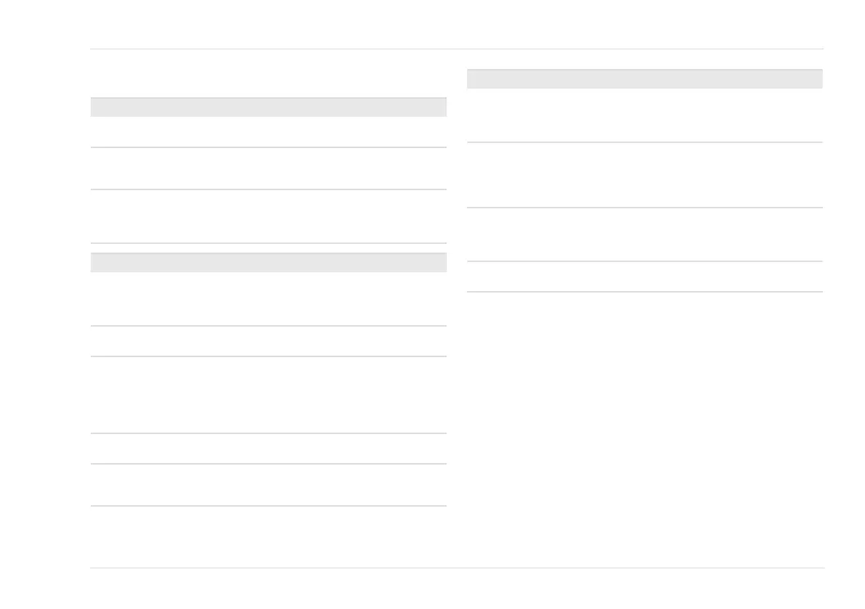Click the thin horizontal rule at page bottom

pos(457,568)
